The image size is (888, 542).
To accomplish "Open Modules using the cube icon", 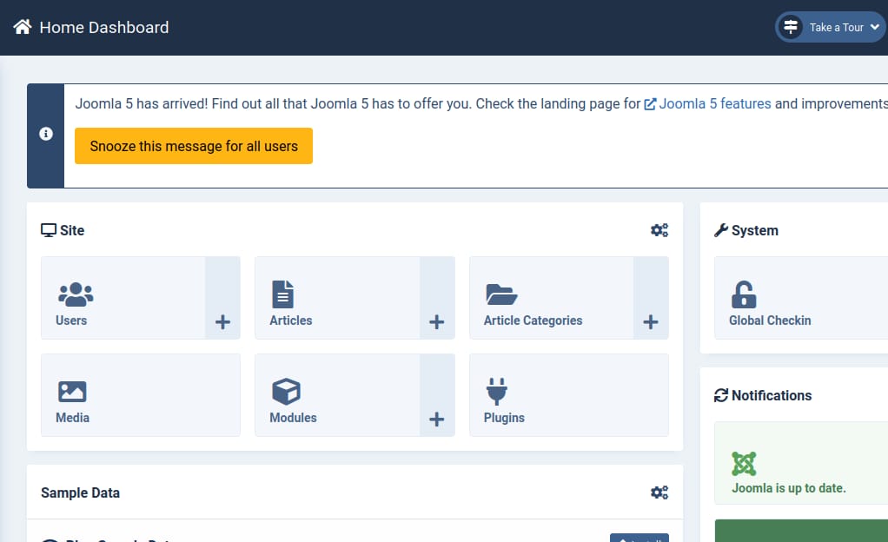I will pyautogui.click(x=287, y=391).
